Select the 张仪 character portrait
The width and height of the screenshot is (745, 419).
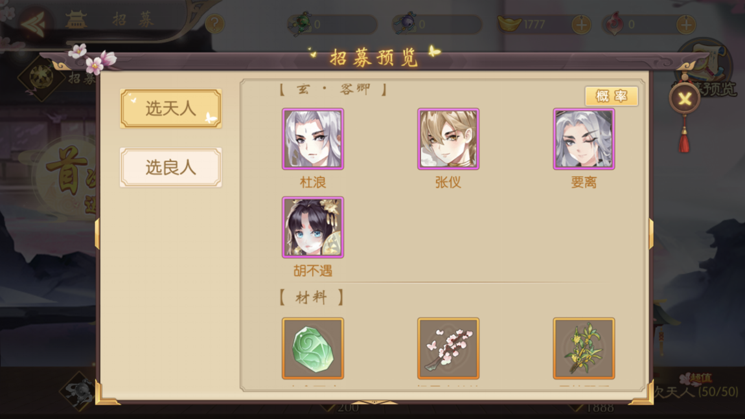(x=448, y=139)
